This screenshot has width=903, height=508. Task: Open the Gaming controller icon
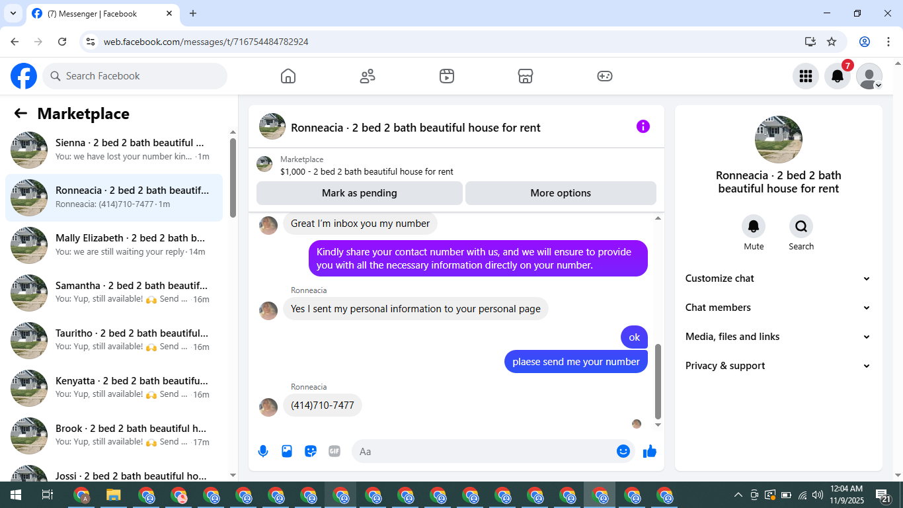pos(605,76)
